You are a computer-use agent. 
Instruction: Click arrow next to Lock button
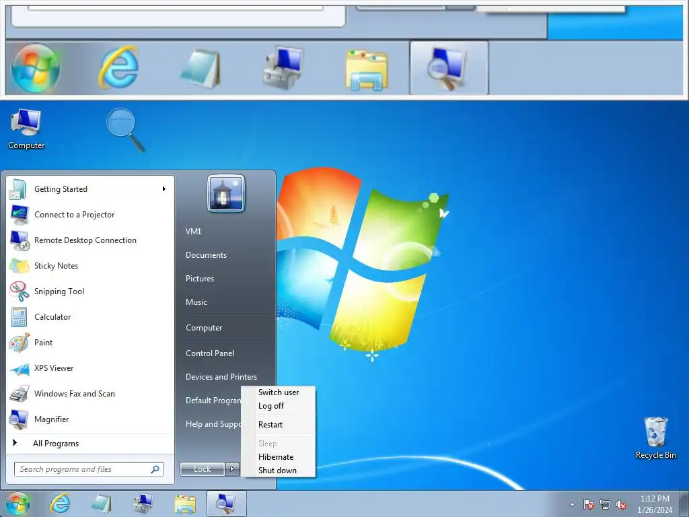(232, 469)
